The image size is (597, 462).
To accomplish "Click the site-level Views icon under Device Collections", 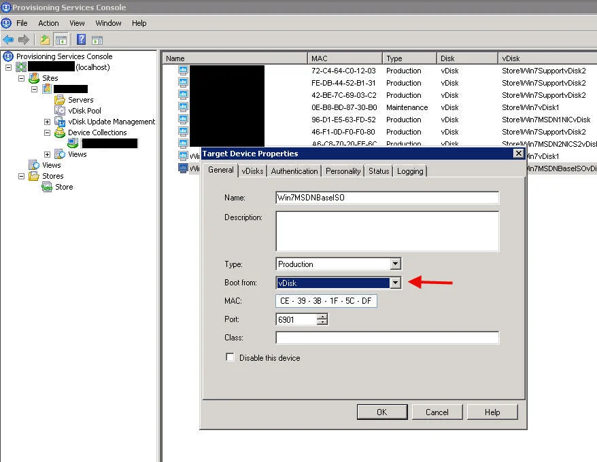I will pos(60,154).
